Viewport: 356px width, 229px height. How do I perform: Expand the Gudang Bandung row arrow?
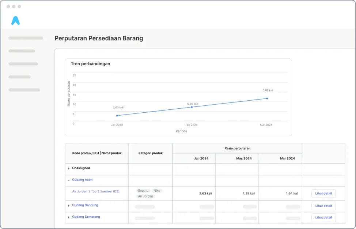click(69, 206)
